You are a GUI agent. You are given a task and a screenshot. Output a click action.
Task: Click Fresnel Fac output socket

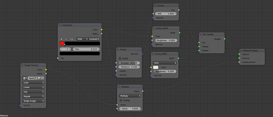coord(179,10)
